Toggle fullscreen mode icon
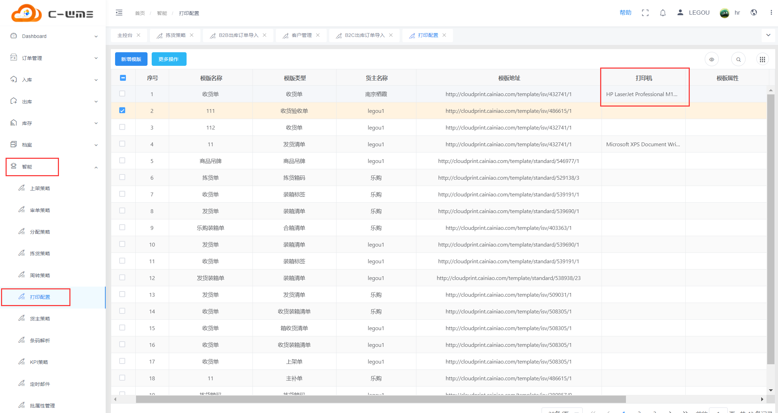The image size is (778, 413). [x=645, y=13]
